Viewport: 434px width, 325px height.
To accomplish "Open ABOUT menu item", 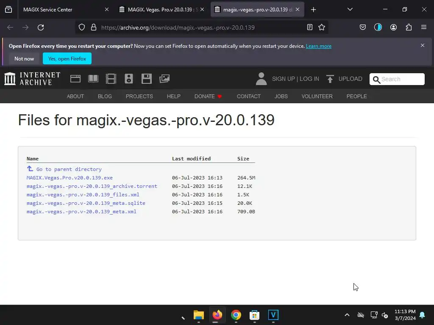I will point(75,96).
